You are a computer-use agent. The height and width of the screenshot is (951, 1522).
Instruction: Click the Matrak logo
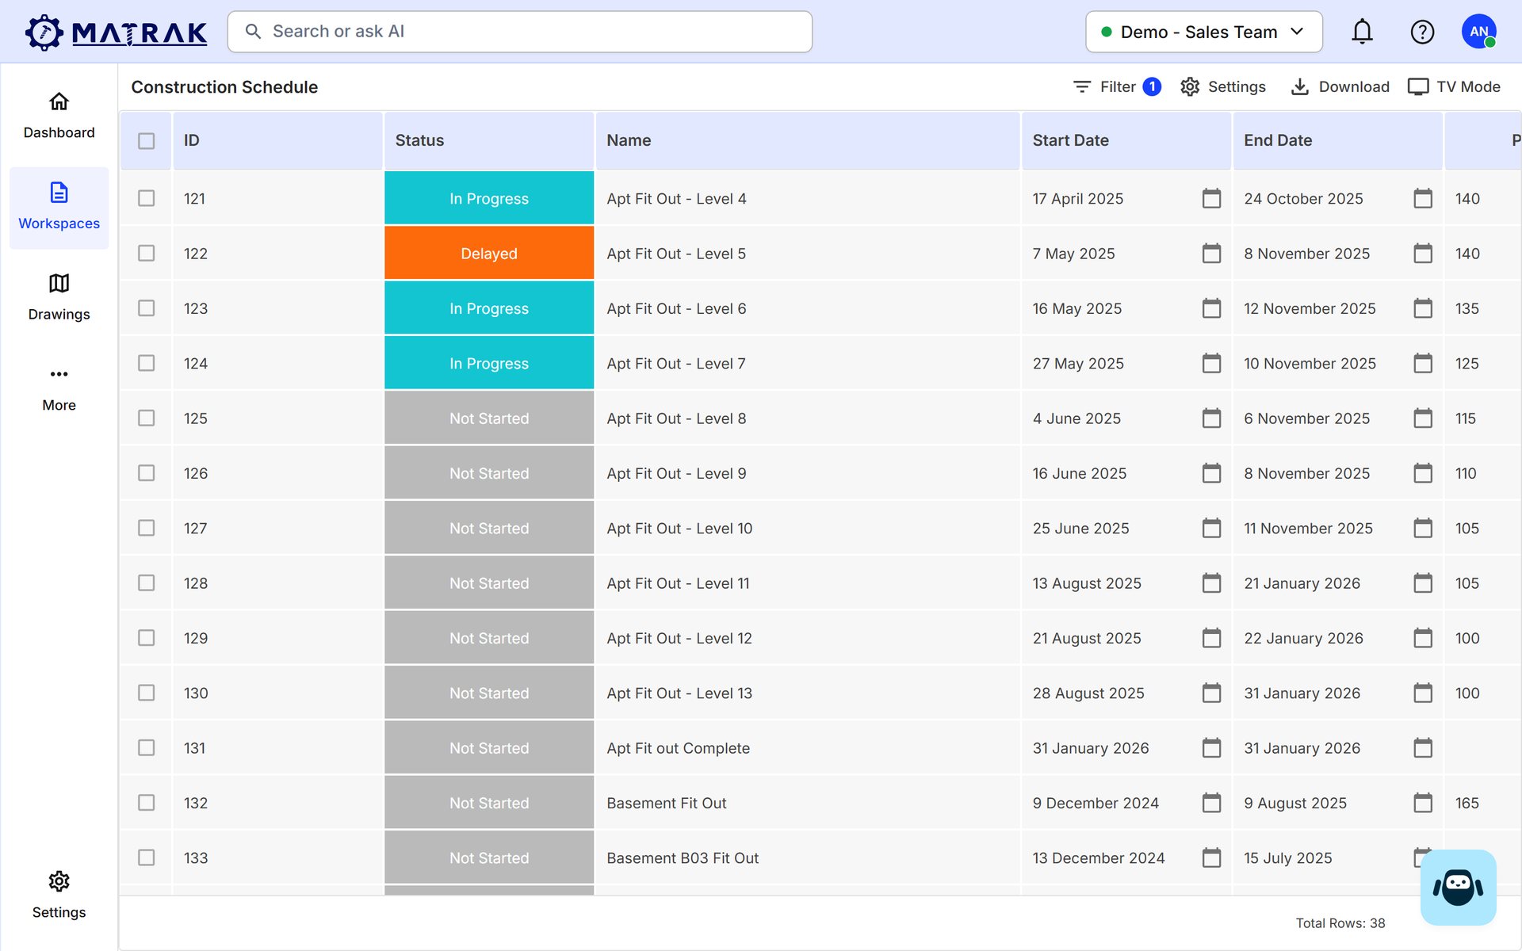pyautogui.click(x=116, y=32)
